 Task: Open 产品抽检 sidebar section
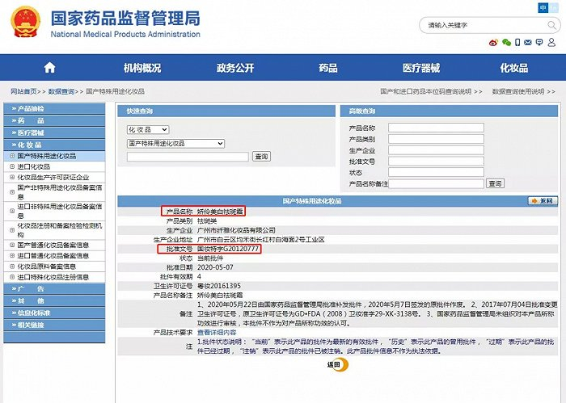pos(54,108)
